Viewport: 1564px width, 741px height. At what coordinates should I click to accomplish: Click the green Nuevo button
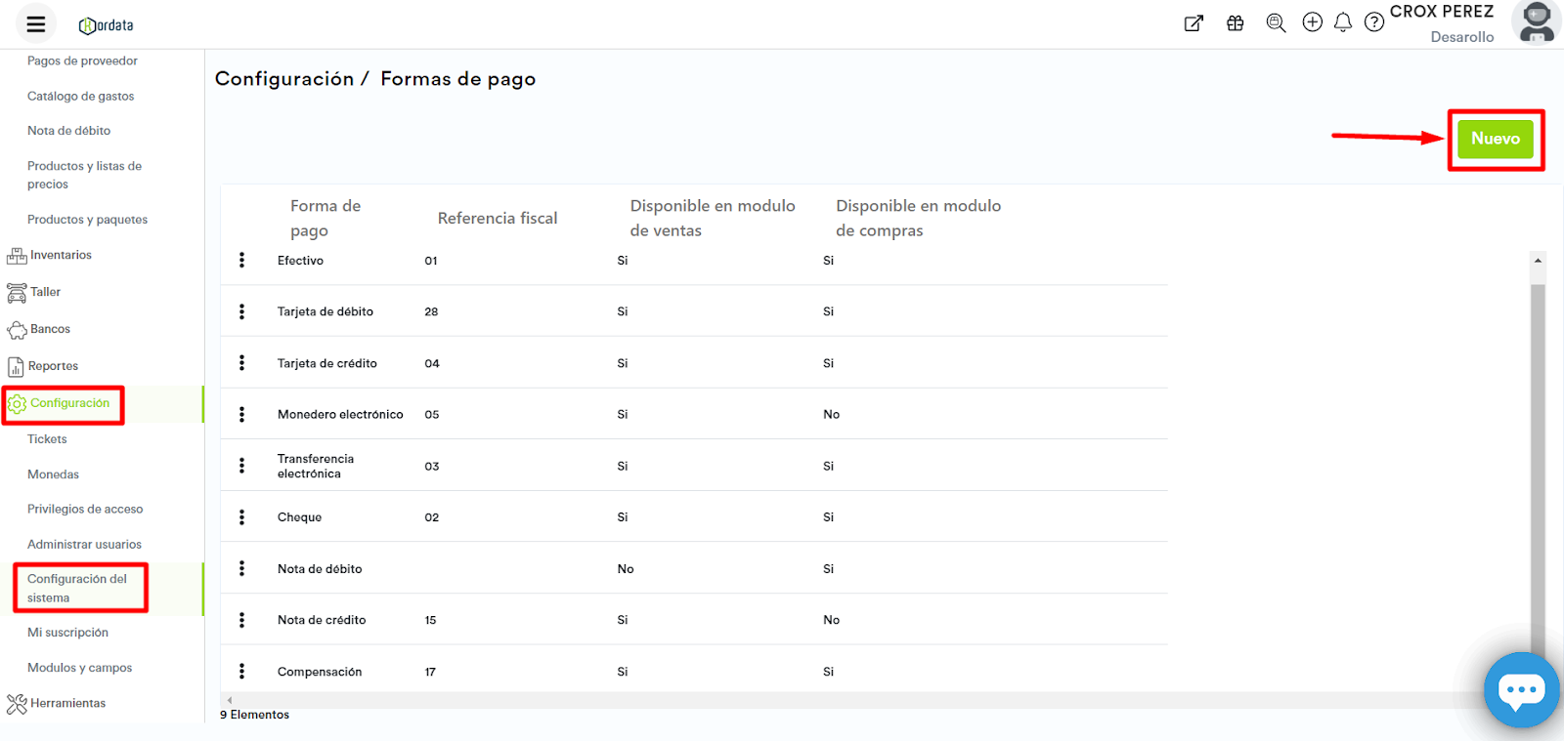[1495, 139]
